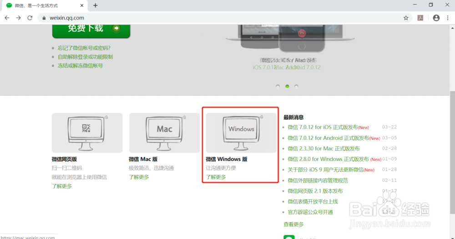Open news 微信网页版 2.1 版本发布
The width and height of the screenshot is (455, 239).
(315, 191)
